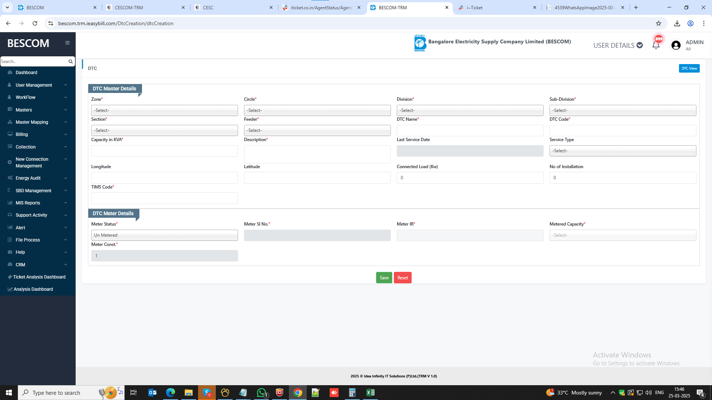712x400 pixels.
Task: Expand Master Mapping sidebar menu
Action: [x=38, y=122]
